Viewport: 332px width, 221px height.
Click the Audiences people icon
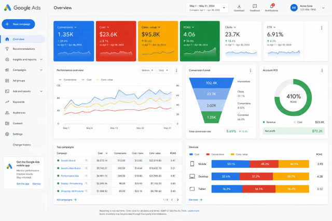tap(7, 113)
